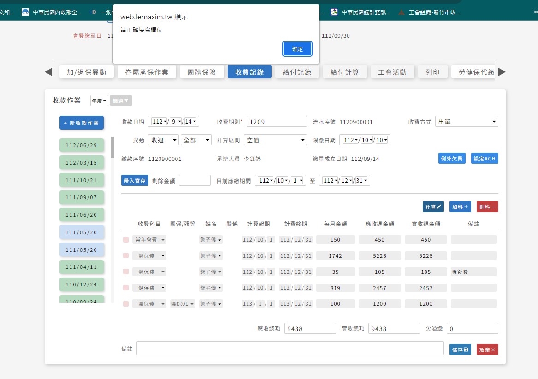Image resolution: width=538 pixels, height=379 pixels.
Task: Click the left arrow to scroll tabs back
Action: click(x=48, y=72)
